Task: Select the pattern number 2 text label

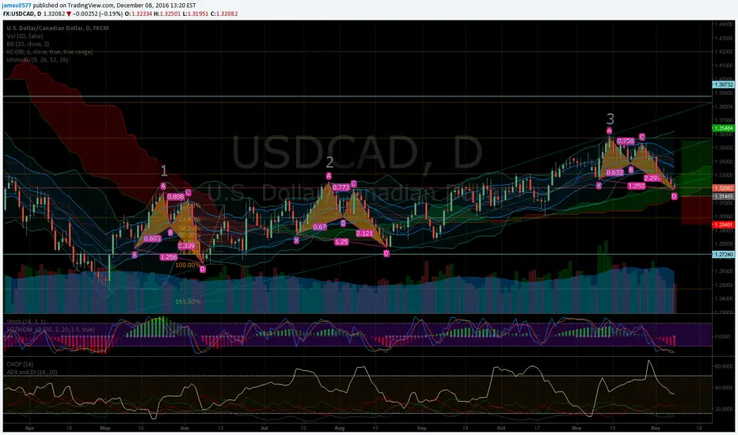Action: coord(329,162)
